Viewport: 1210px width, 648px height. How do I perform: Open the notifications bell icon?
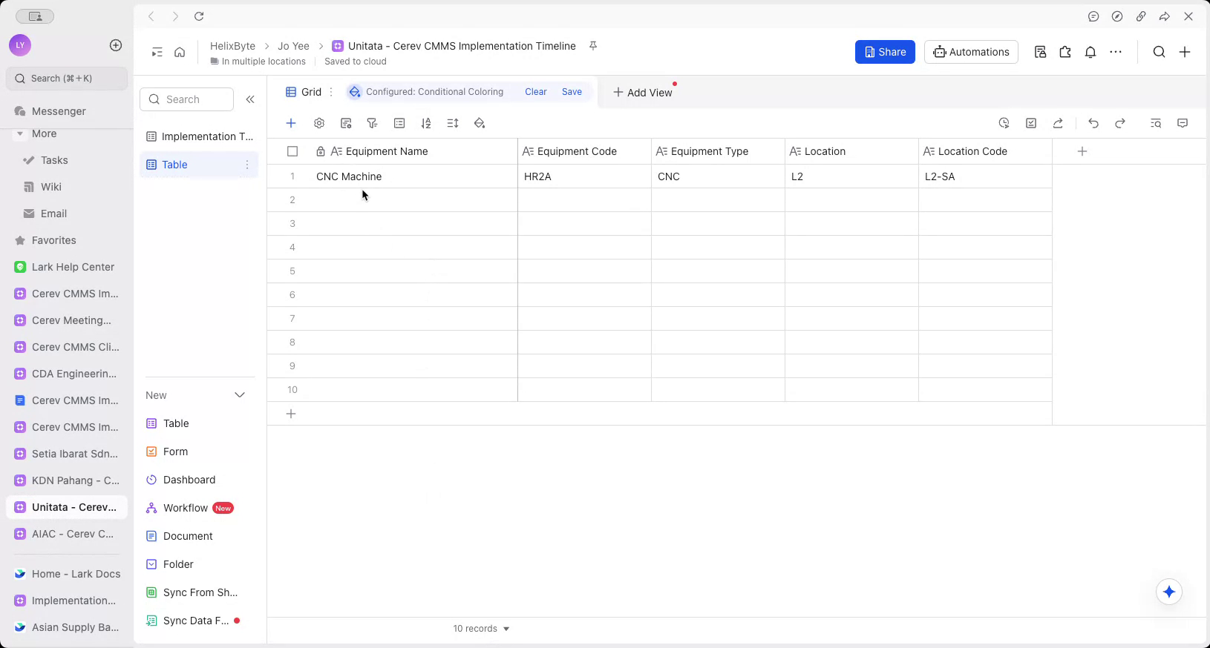point(1090,52)
